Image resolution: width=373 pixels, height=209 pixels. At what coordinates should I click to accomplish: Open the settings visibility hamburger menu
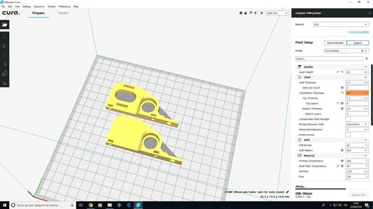(x=366, y=59)
